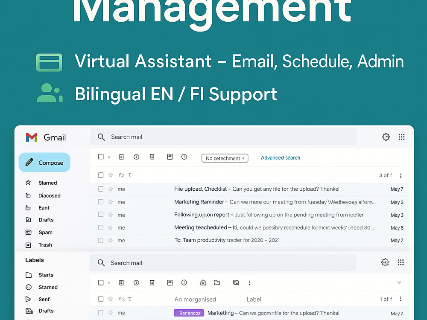Open apps grid in lower search bar
The image size is (427, 320).
pyautogui.click(x=401, y=262)
